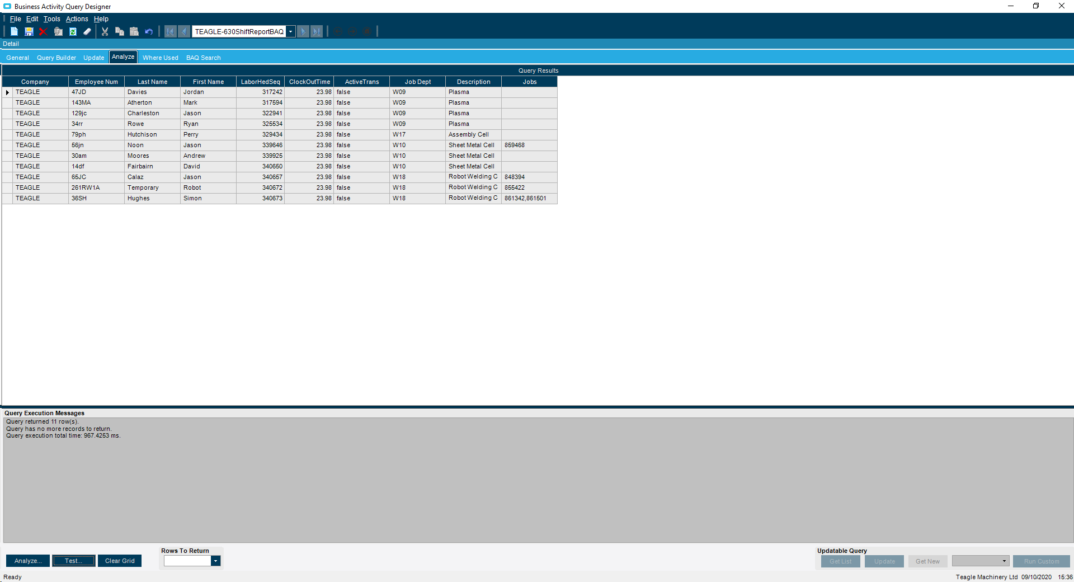Click the 'Query returned 11 row(s).' message

point(43,422)
